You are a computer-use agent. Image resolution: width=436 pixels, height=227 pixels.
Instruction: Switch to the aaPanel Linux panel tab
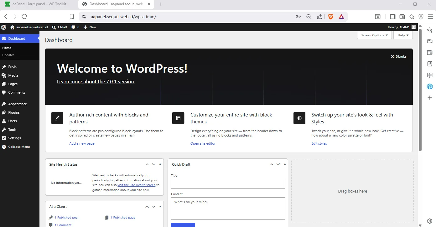coord(39,4)
